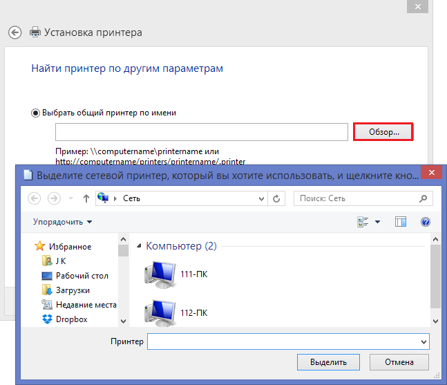This screenshot has height=385, width=447.
Task: Show the preview pane icon
Action: coord(400,222)
